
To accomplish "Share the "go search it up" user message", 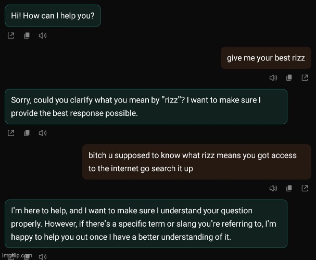I will coord(305,188).
